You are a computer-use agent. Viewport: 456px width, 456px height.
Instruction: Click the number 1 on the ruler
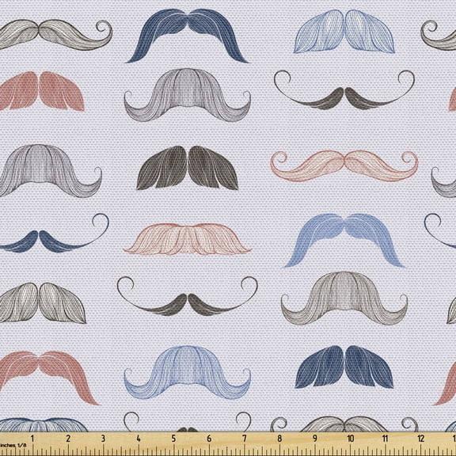[32, 439]
